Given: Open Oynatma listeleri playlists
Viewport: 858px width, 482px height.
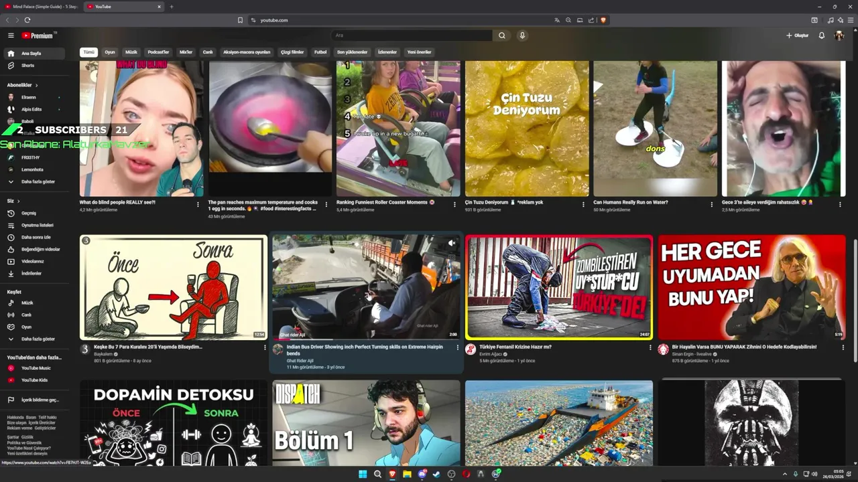Looking at the screenshot, I should 35,226.
